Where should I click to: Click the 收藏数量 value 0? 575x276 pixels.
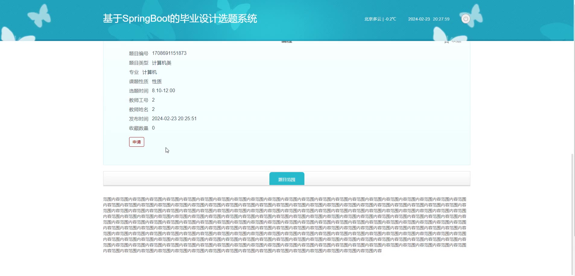coord(153,128)
